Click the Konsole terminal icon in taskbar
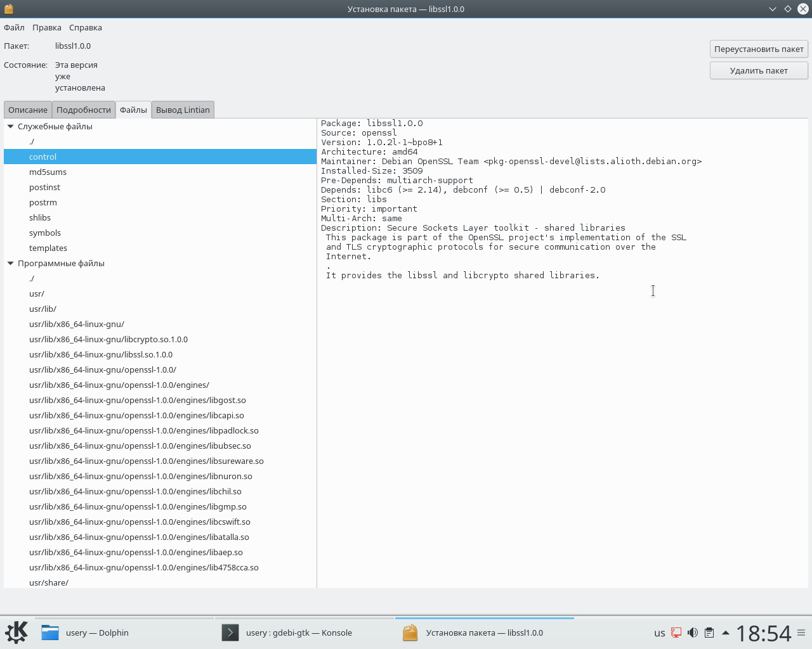812x649 pixels. [230, 633]
